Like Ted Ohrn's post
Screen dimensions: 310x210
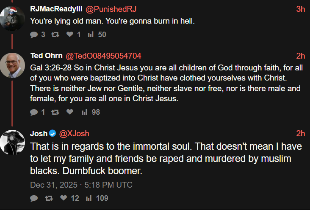pyautogui.click(x=70, y=112)
